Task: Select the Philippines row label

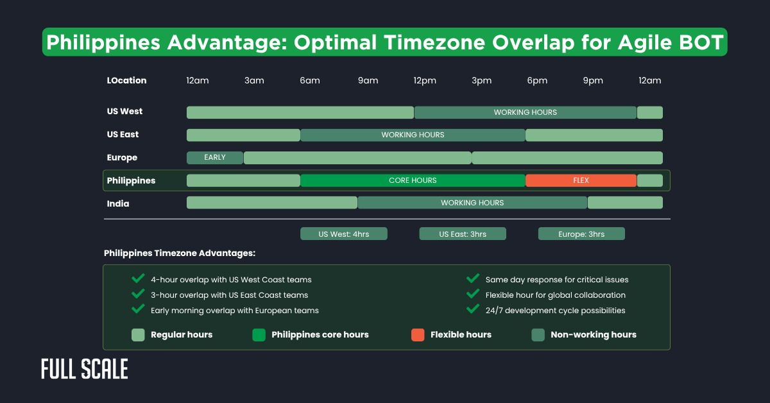Action: 130,180
